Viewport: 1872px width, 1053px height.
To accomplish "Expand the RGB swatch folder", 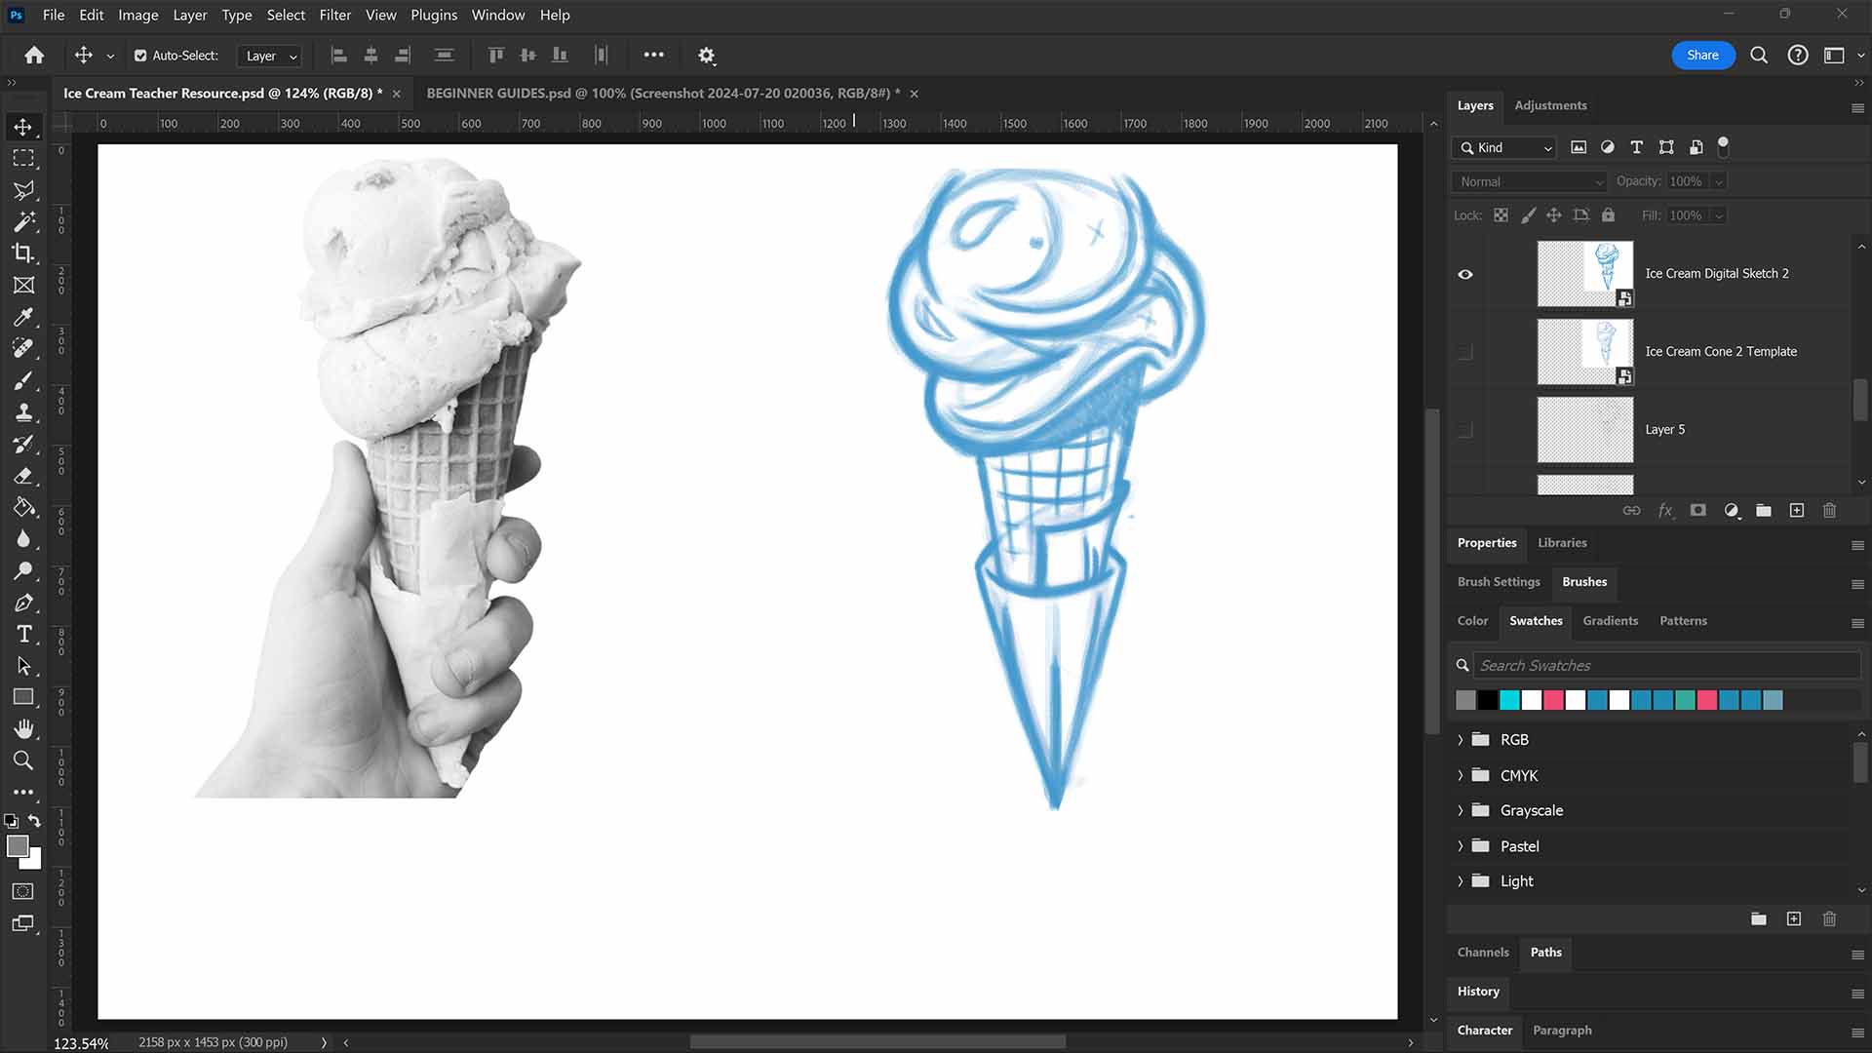I will click(1461, 740).
